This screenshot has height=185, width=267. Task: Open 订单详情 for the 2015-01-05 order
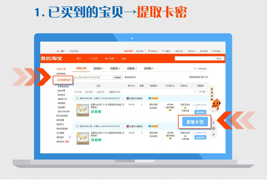(185, 111)
